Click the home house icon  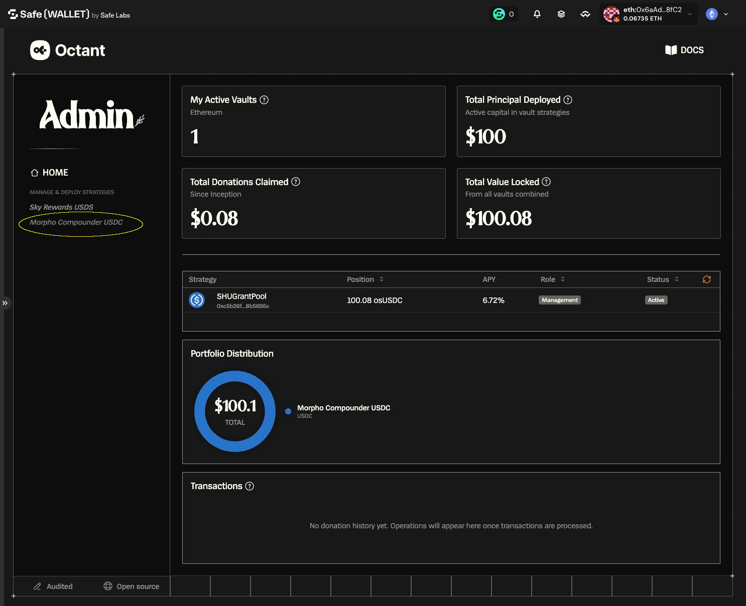tap(35, 173)
